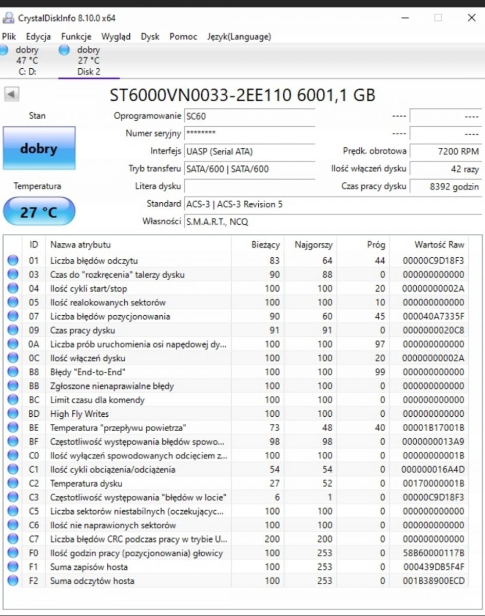Click the Standard field ACS-3 Revision 5
This screenshot has width=485, height=616.
pos(333,204)
